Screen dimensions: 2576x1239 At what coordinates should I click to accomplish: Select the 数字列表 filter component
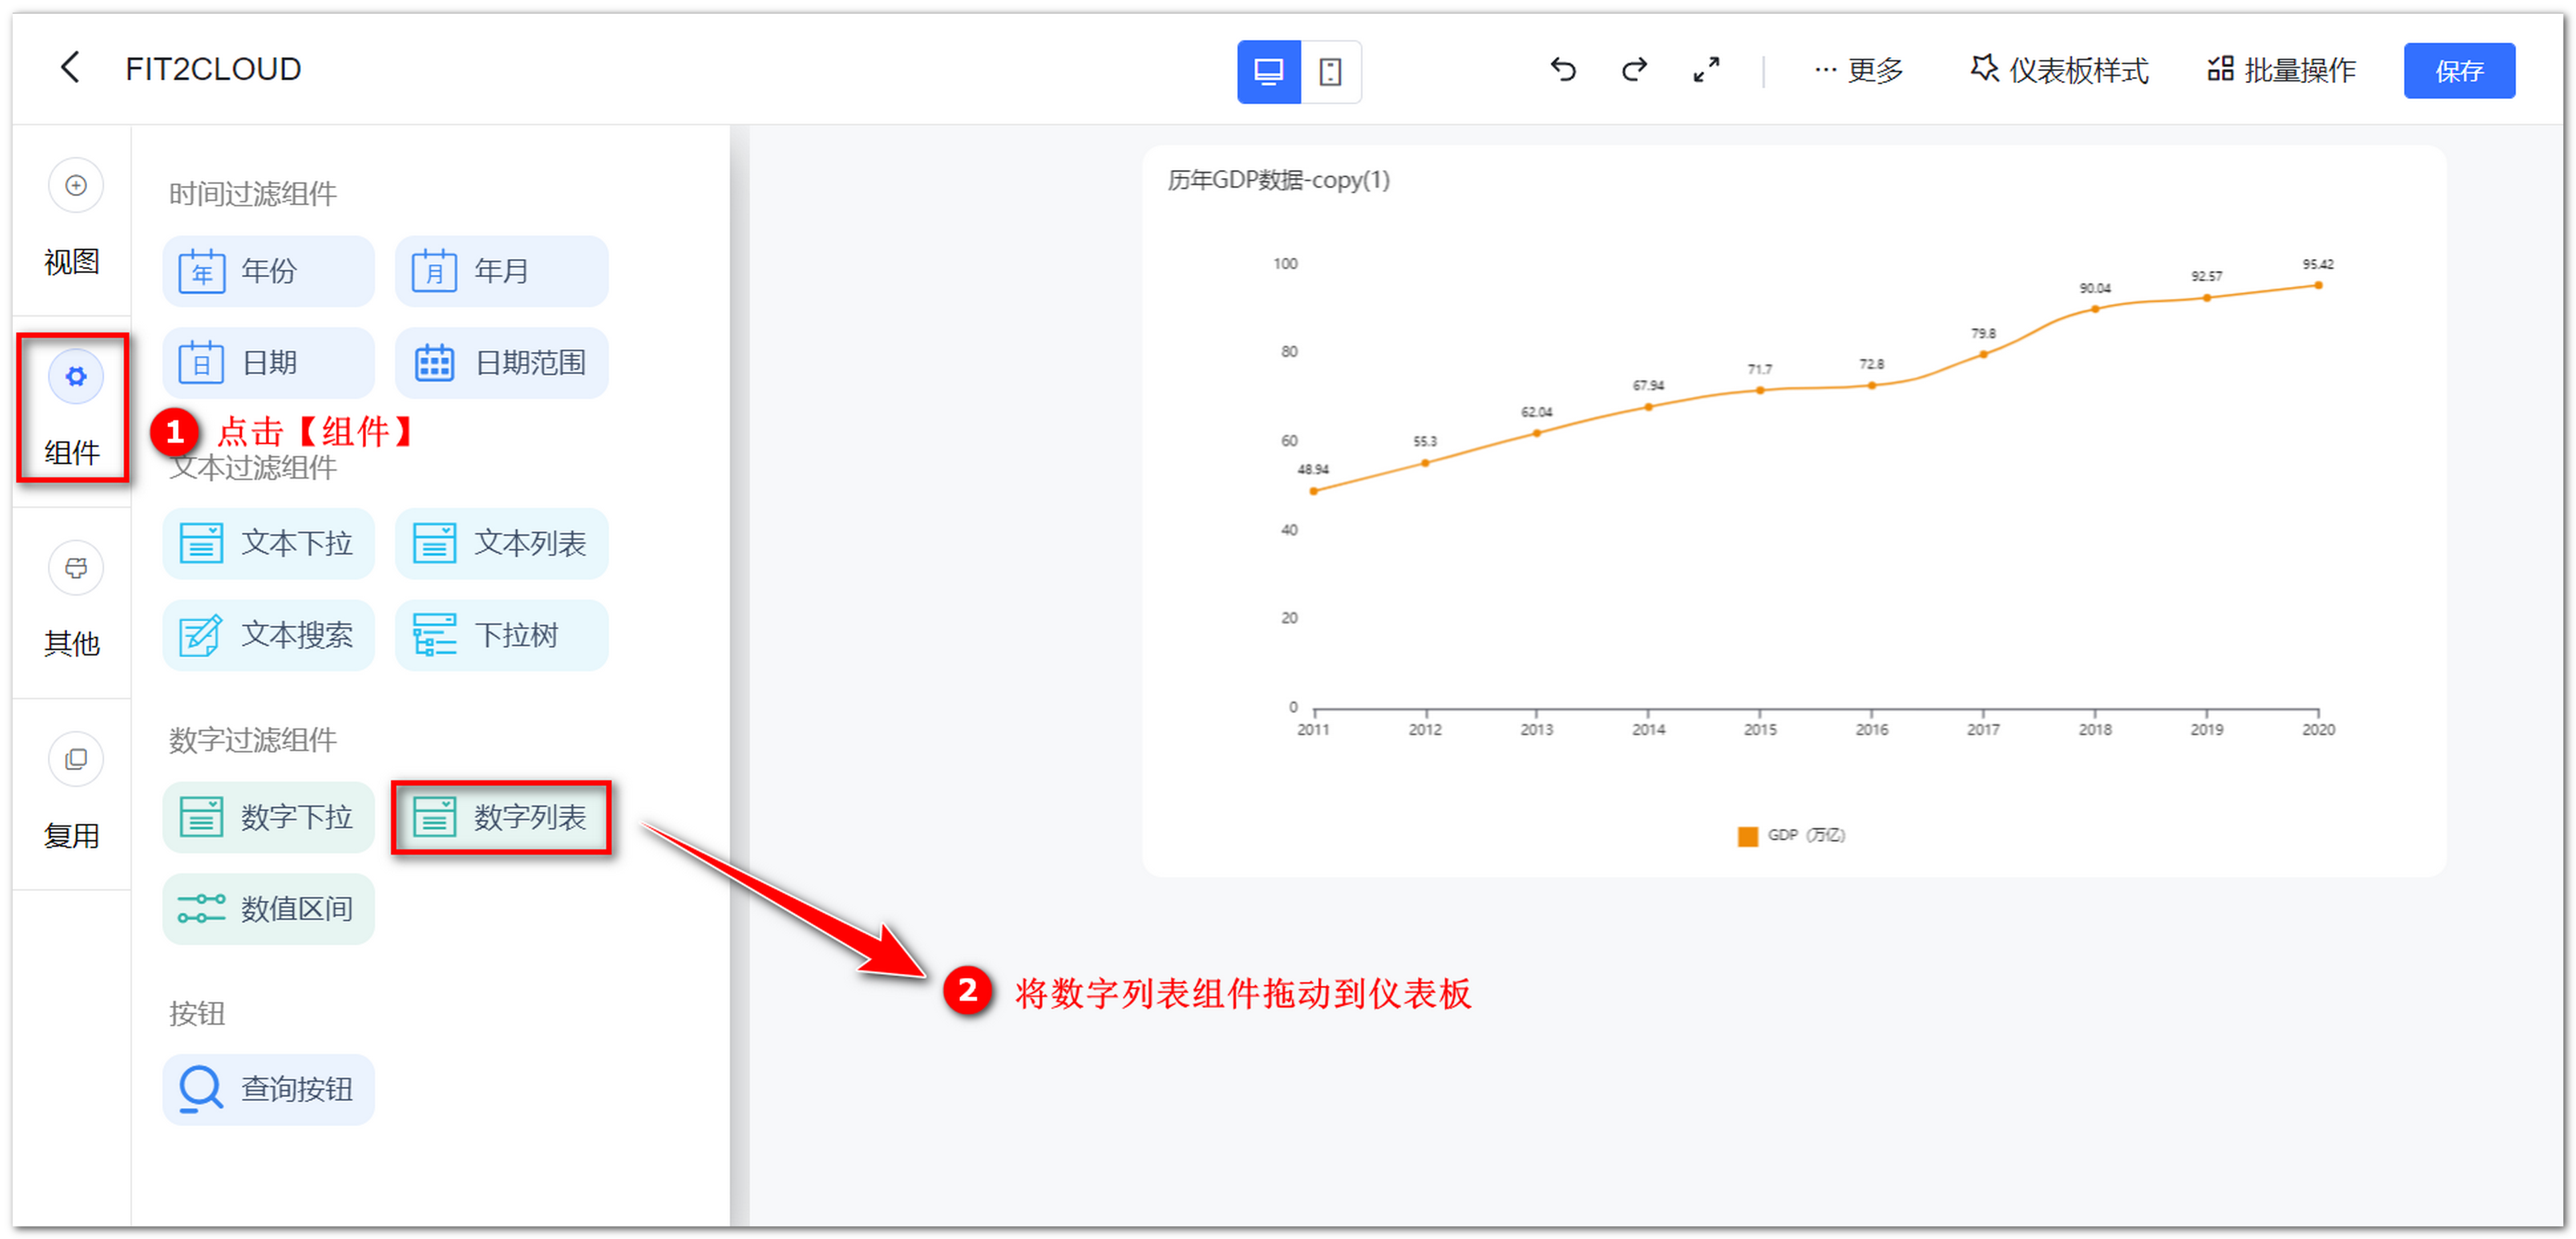click(501, 817)
